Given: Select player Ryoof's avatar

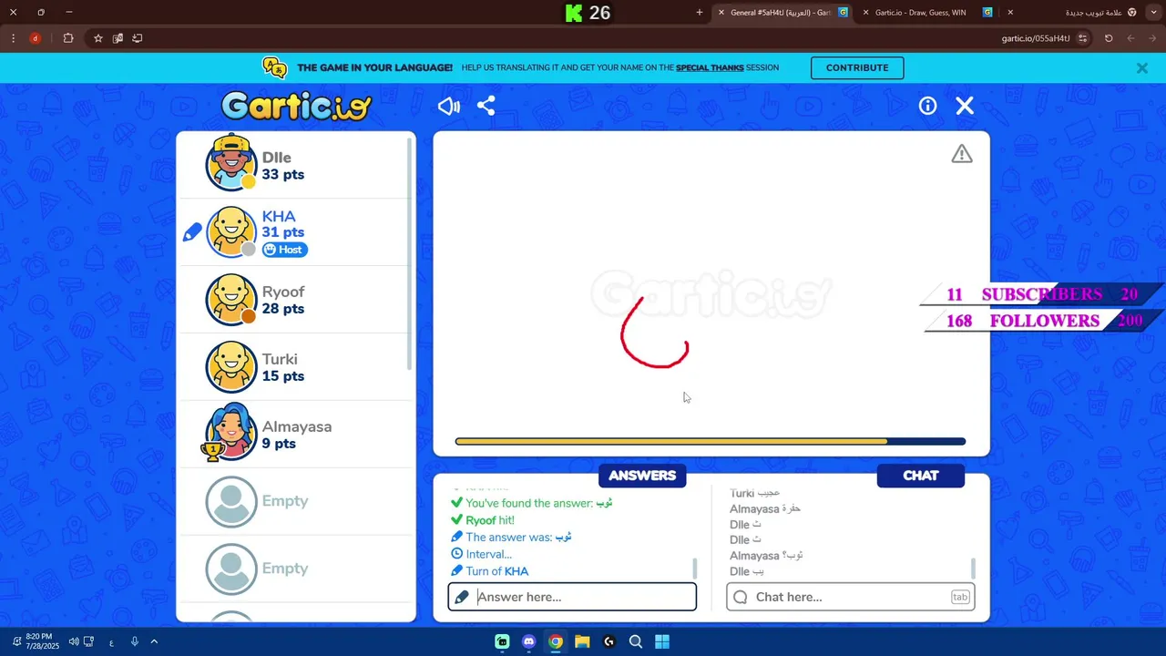Looking at the screenshot, I should pos(231,300).
